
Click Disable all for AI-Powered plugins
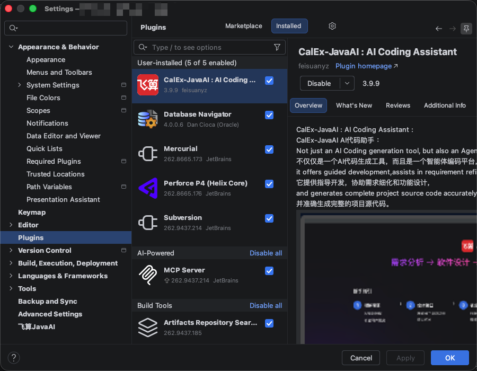click(266, 253)
